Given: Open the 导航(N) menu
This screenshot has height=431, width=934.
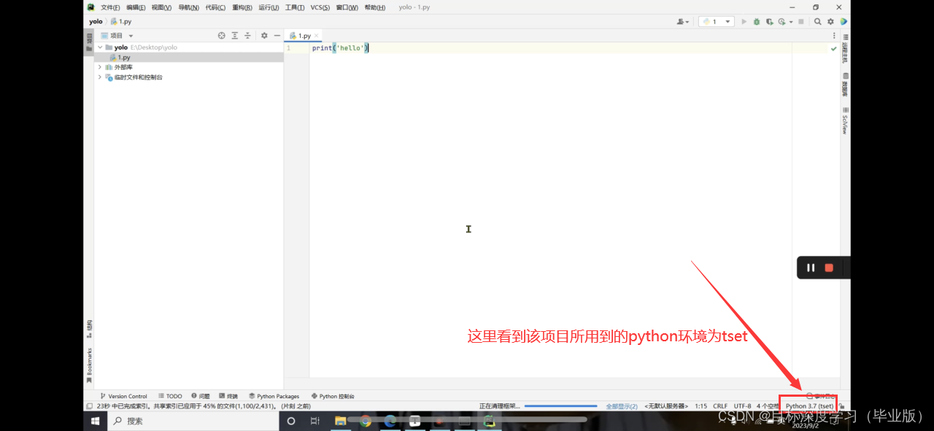Looking at the screenshot, I should coord(188,7).
